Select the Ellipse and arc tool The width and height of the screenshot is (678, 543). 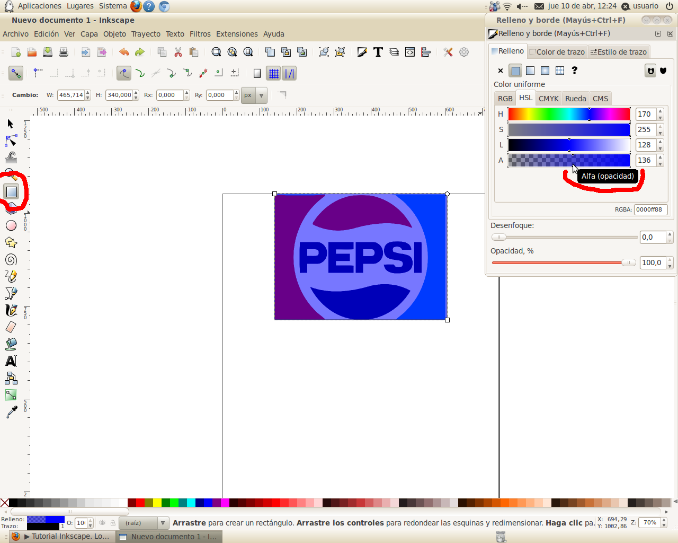[x=12, y=225]
